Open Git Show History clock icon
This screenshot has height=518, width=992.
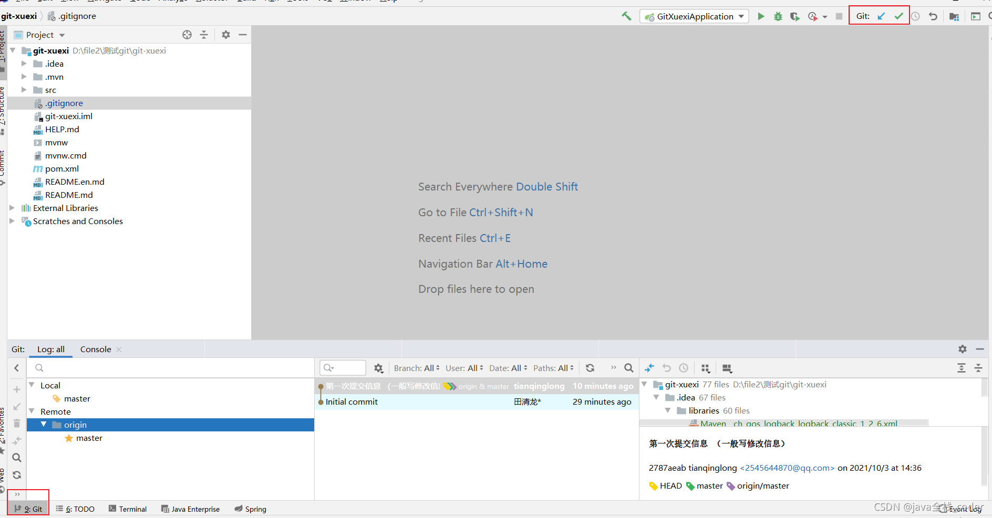coord(915,16)
